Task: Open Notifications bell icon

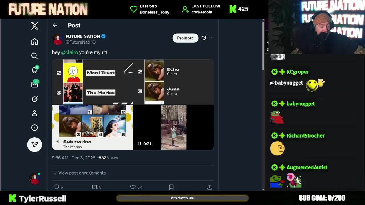Action: pyautogui.click(x=35, y=70)
